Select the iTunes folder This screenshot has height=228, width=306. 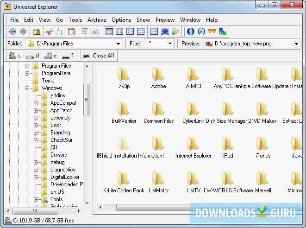263,147
